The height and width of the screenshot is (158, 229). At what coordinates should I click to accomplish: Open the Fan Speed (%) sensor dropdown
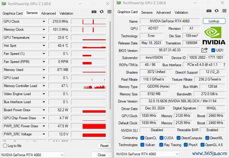(44, 54)
